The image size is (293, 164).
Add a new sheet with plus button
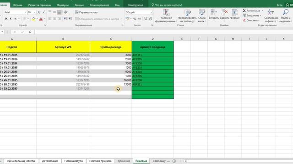click(174, 161)
